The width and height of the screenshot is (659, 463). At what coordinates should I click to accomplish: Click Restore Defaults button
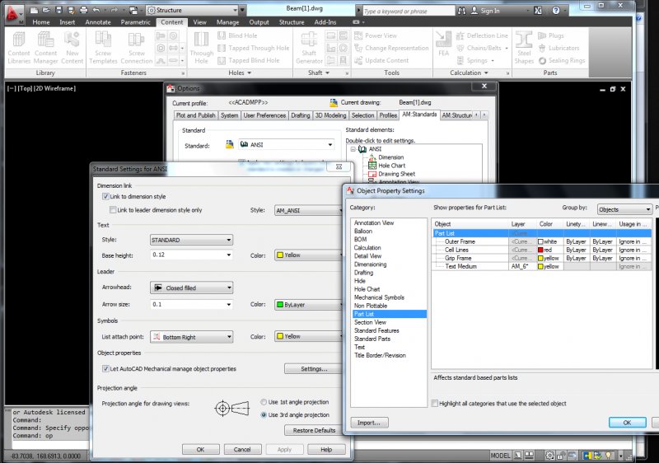pos(314,430)
